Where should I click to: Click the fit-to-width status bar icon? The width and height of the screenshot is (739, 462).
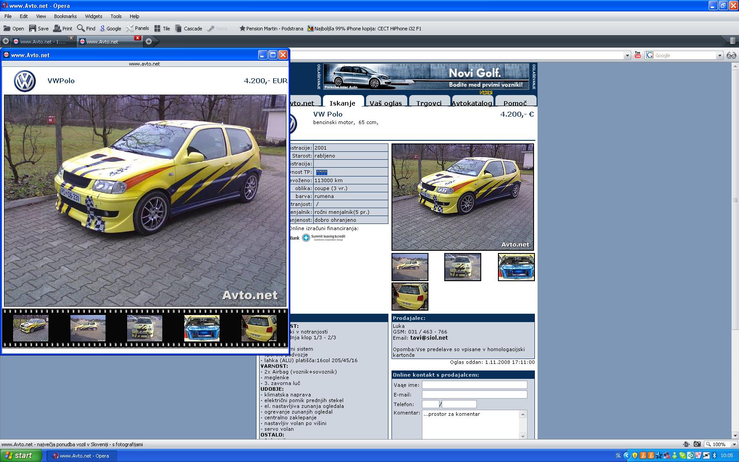tap(686, 444)
